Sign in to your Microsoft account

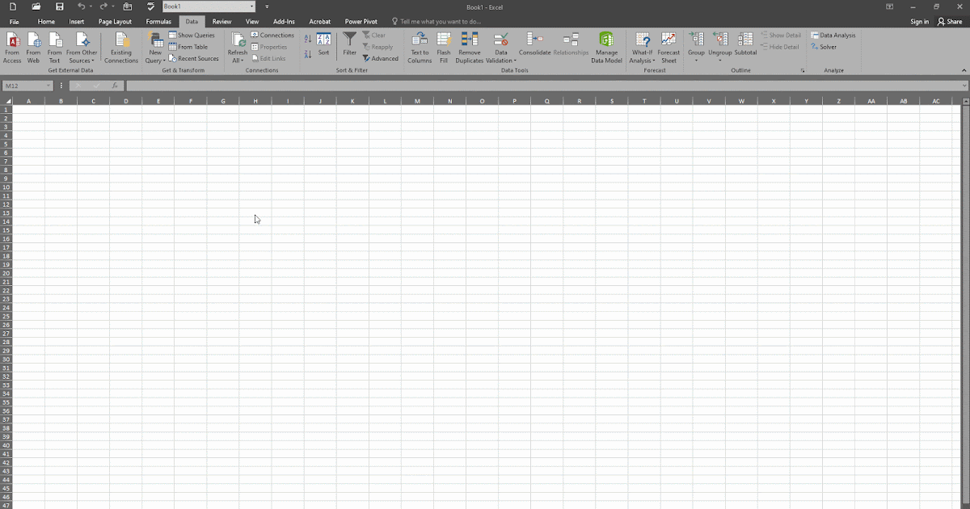click(x=920, y=22)
